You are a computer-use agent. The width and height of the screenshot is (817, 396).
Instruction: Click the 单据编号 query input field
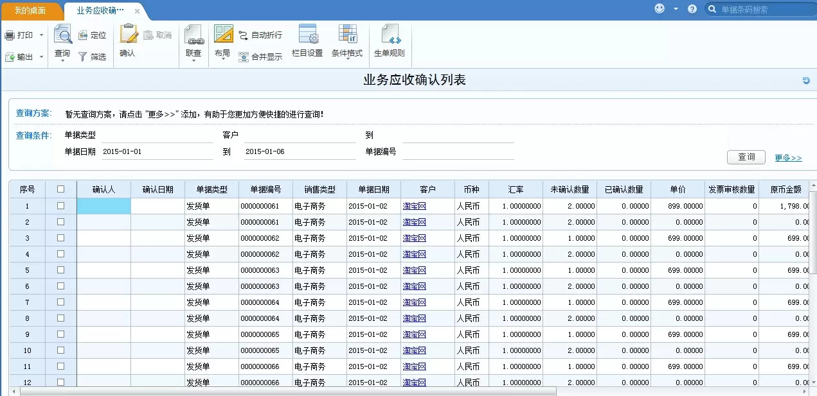(458, 152)
